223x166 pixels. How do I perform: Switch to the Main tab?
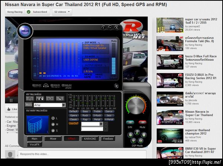click(x=35, y=139)
